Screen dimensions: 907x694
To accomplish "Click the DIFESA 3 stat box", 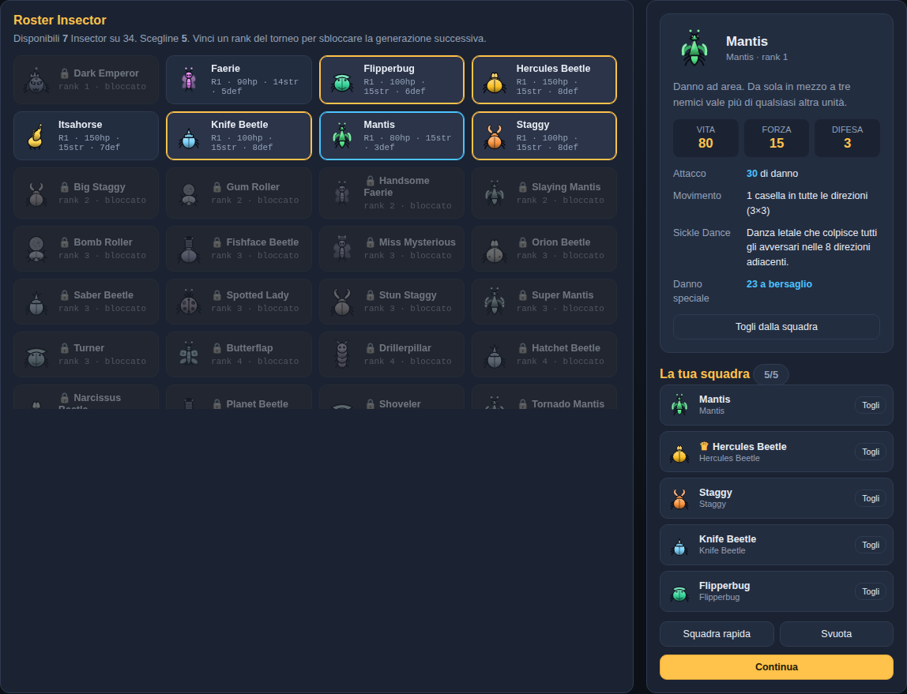I will (x=848, y=138).
